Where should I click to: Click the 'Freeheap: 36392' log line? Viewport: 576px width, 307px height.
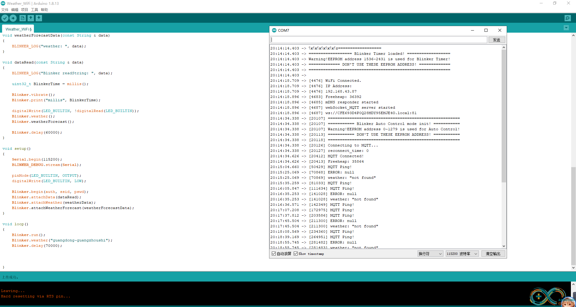click(x=316, y=97)
